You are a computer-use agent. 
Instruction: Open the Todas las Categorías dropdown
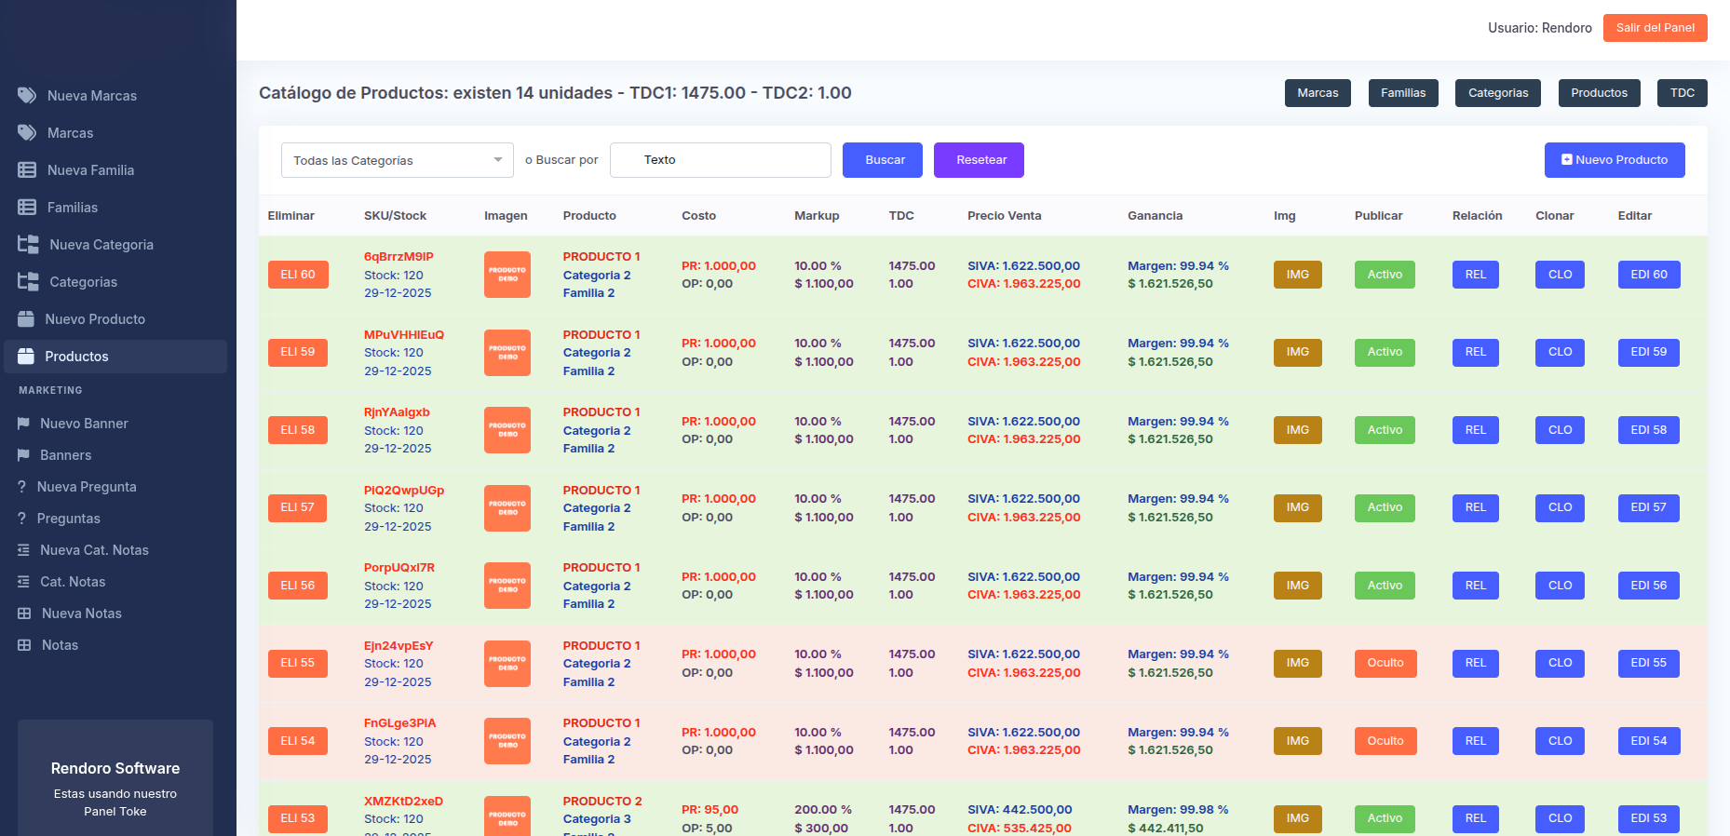(x=398, y=160)
